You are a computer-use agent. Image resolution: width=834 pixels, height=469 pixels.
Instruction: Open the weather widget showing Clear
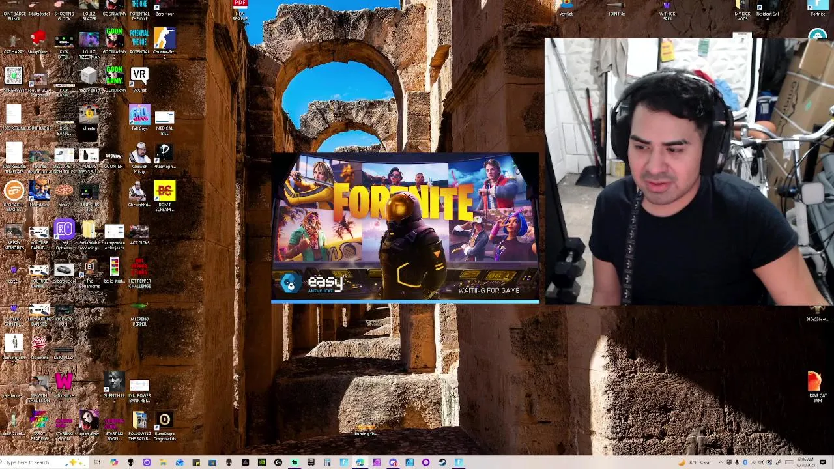[696, 462]
